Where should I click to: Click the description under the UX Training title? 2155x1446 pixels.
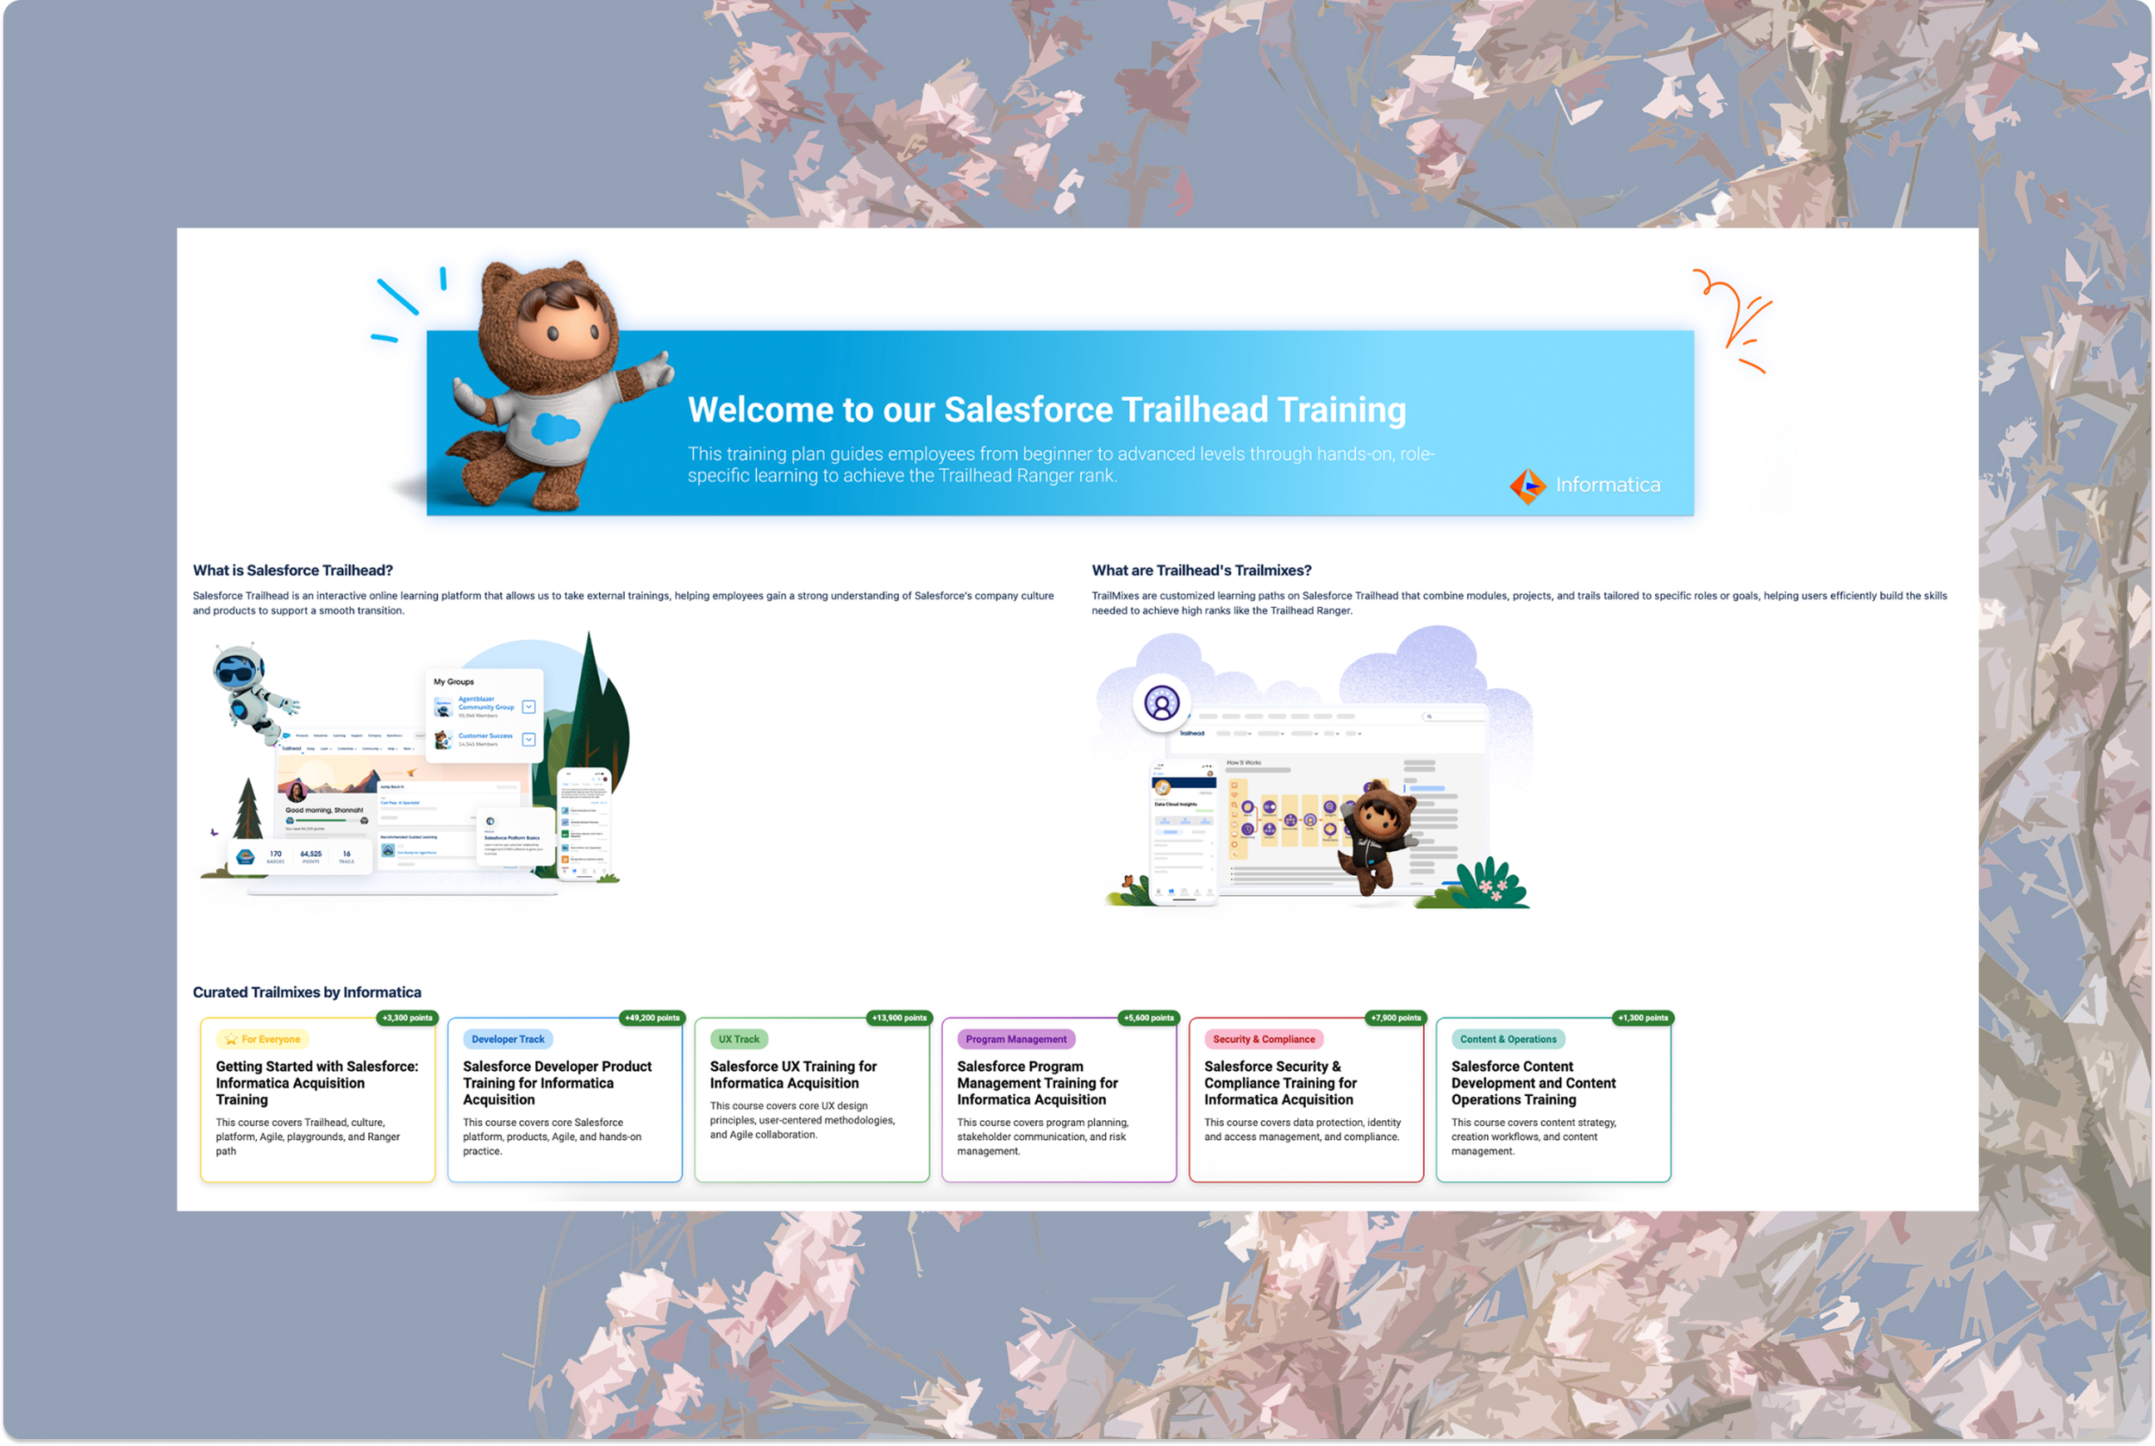pyautogui.click(x=802, y=1120)
